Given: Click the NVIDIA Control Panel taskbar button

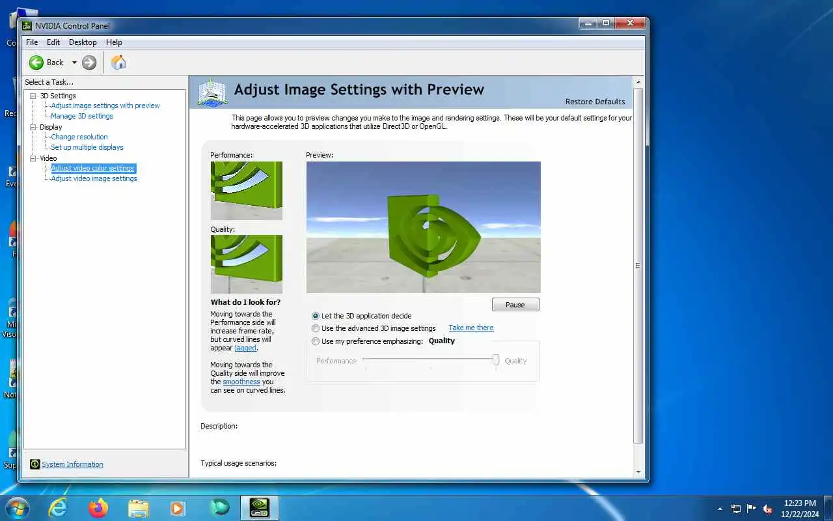Looking at the screenshot, I should pos(260,508).
